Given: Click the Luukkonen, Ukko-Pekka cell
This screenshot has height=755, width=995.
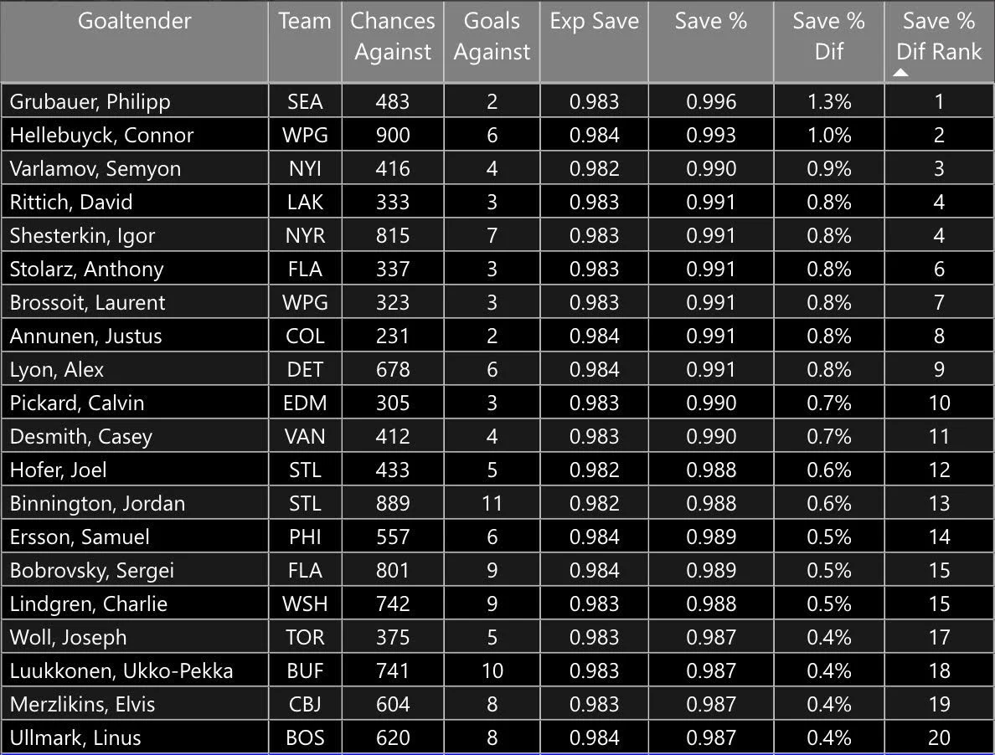Looking at the screenshot, I should pyautogui.click(x=121, y=671).
